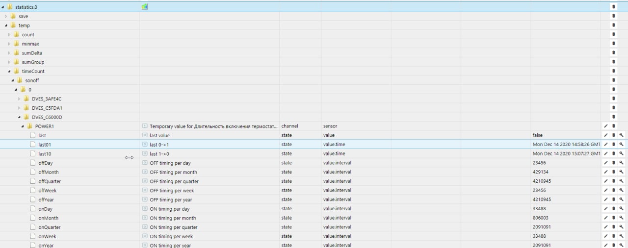Click the statistics adapter icon in the statistics.0 row

click(x=145, y=7)
